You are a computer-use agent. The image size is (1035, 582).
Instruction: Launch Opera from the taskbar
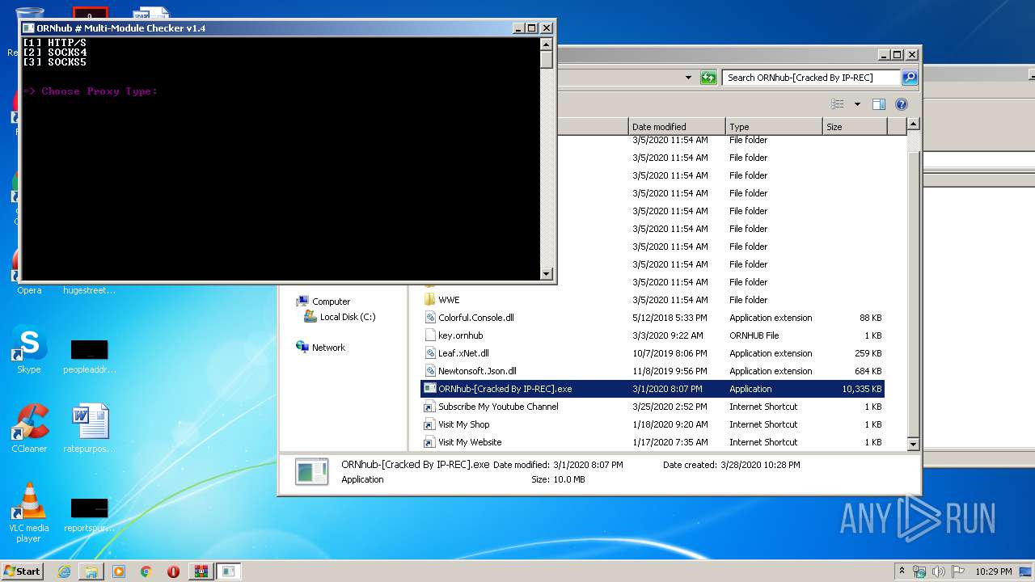click(173, 571)
